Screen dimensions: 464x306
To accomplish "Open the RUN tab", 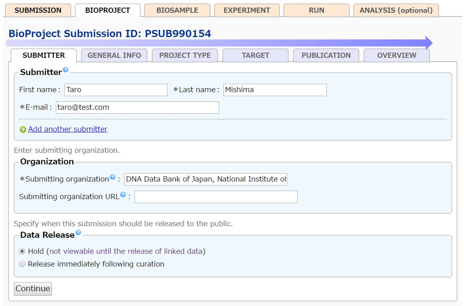I will click(316, 11).
